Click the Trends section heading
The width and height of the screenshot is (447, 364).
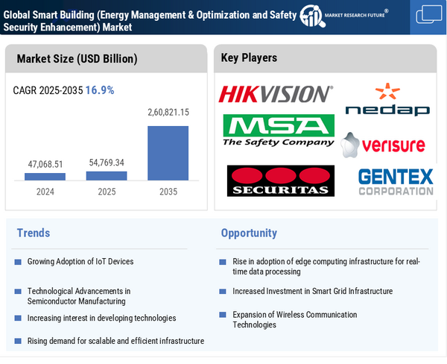tap(34, 233)
